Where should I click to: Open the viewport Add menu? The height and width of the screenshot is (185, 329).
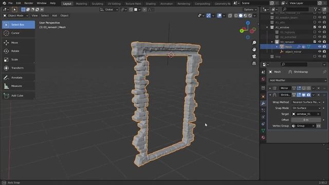(54, 15)
